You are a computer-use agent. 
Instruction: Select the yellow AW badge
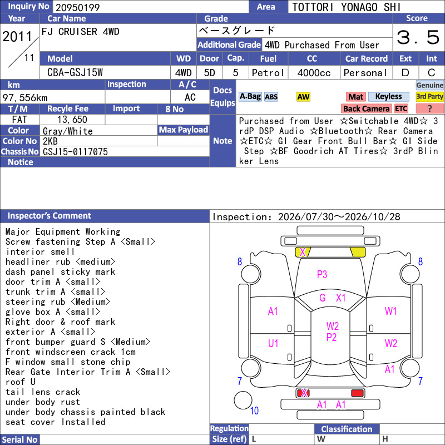pos(303,97)
